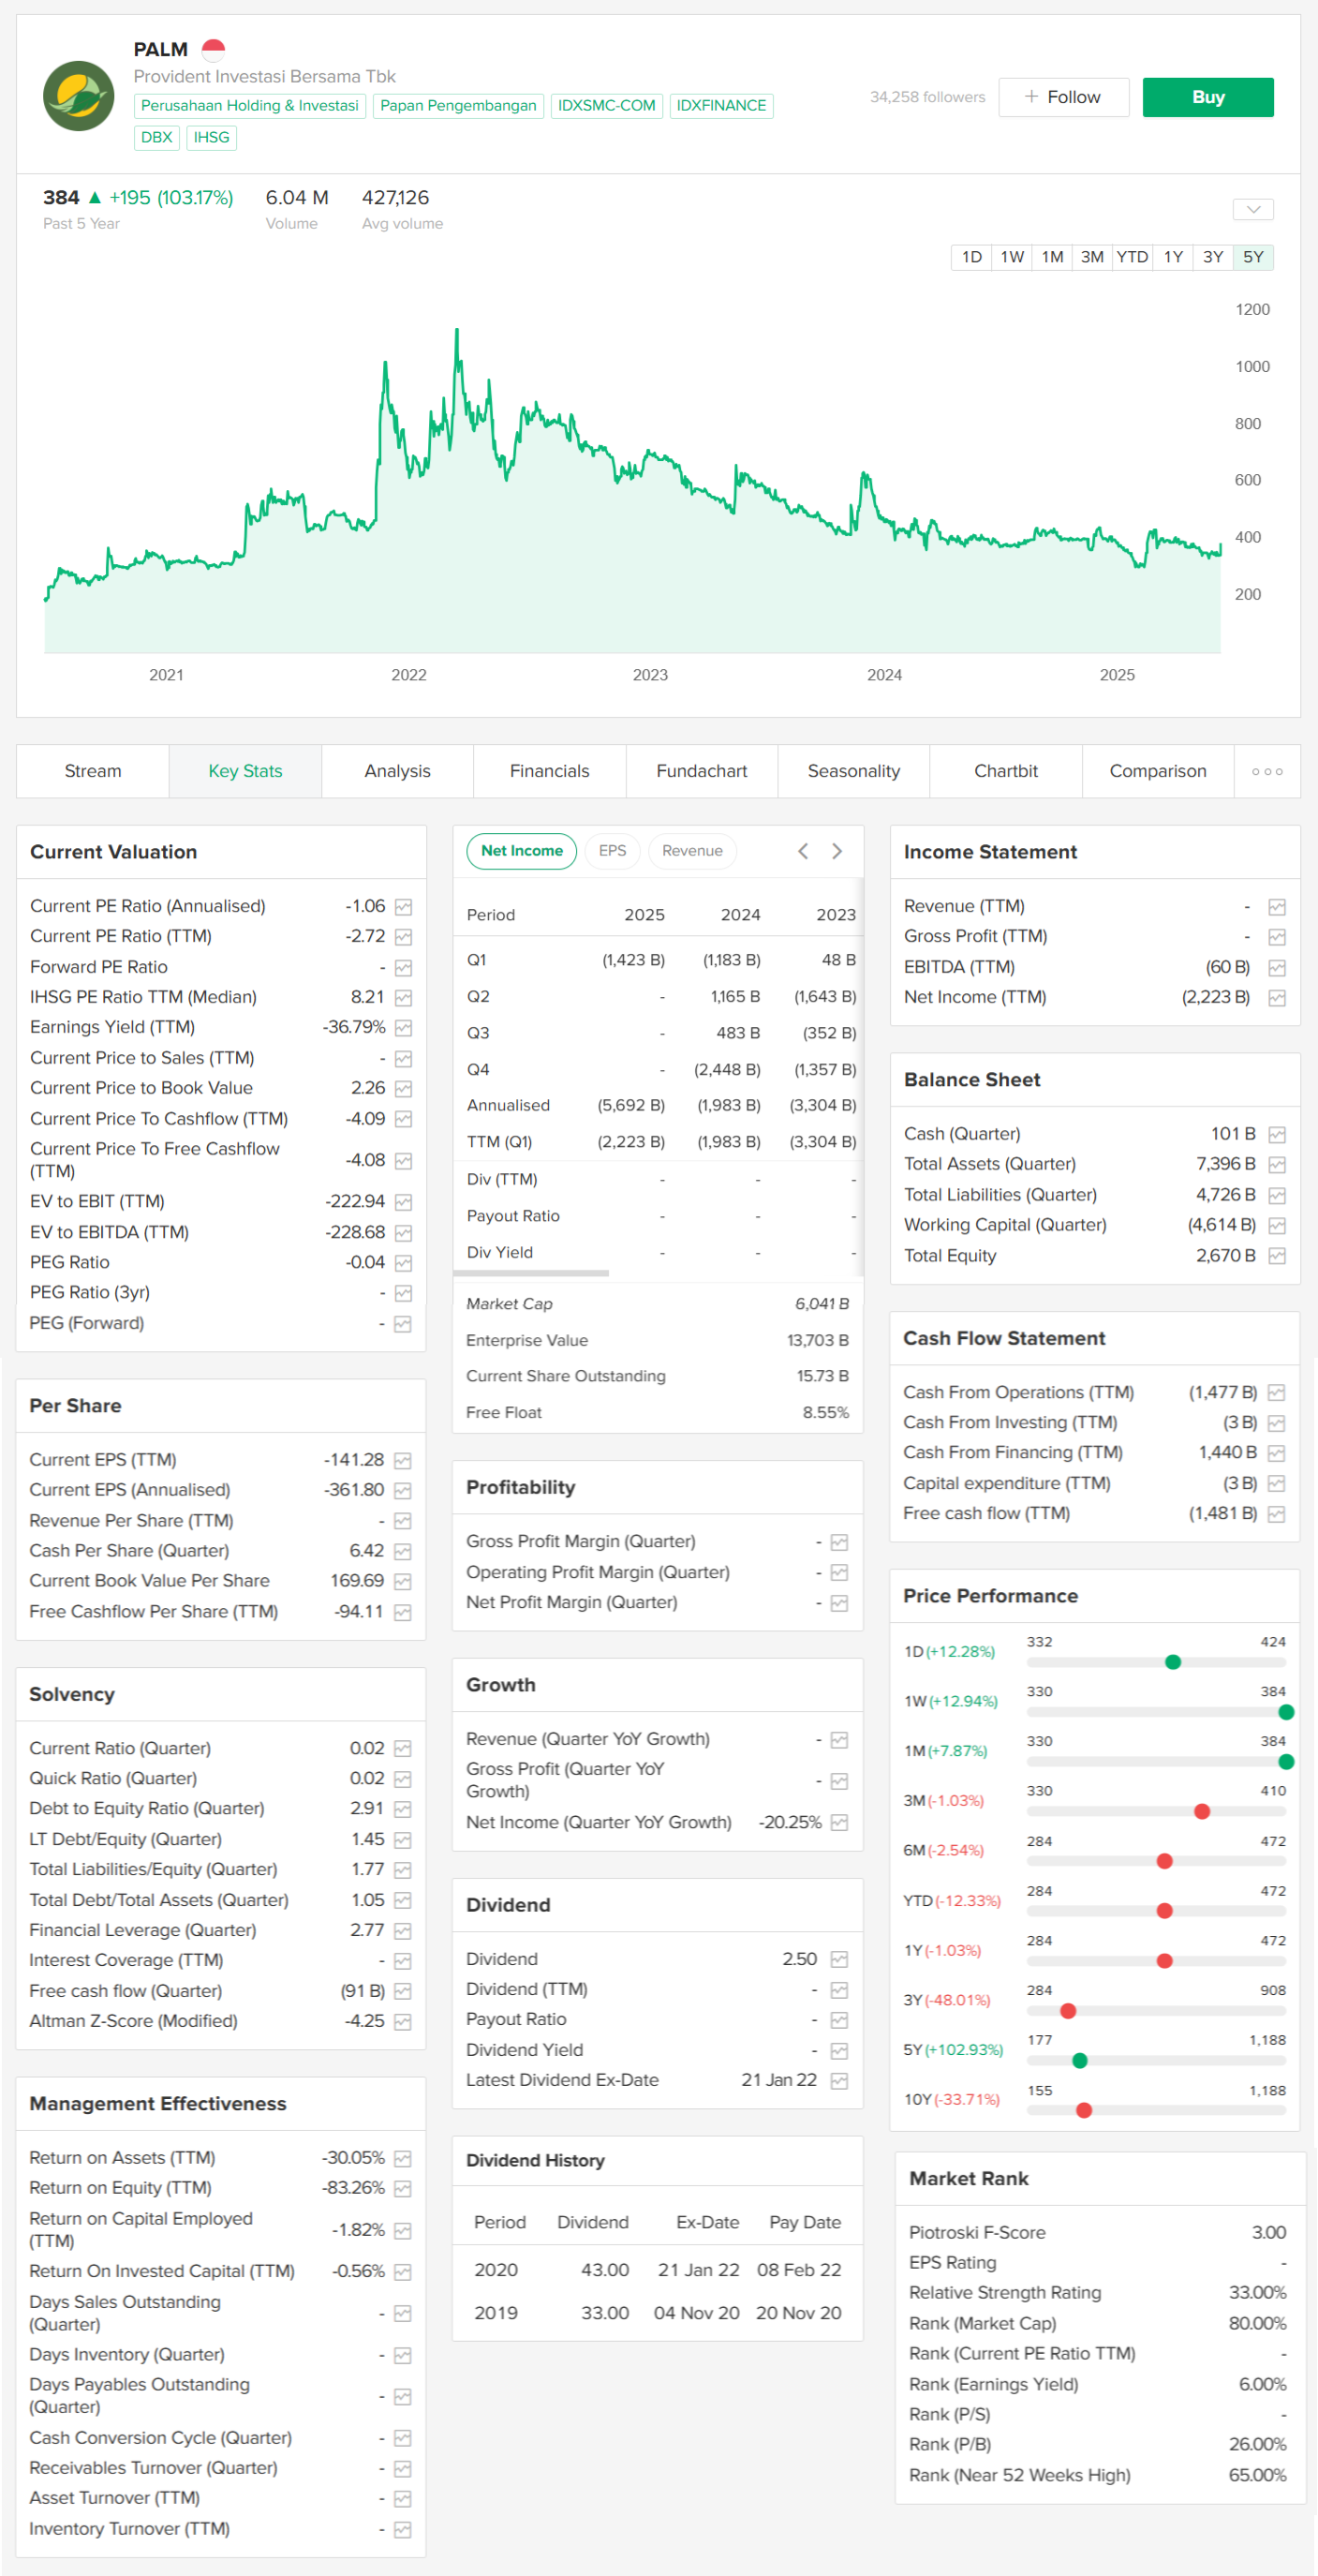Show chart for Cash Per Share (Quarter)
The image size is (1318, 2576).
pos(403,1552)
